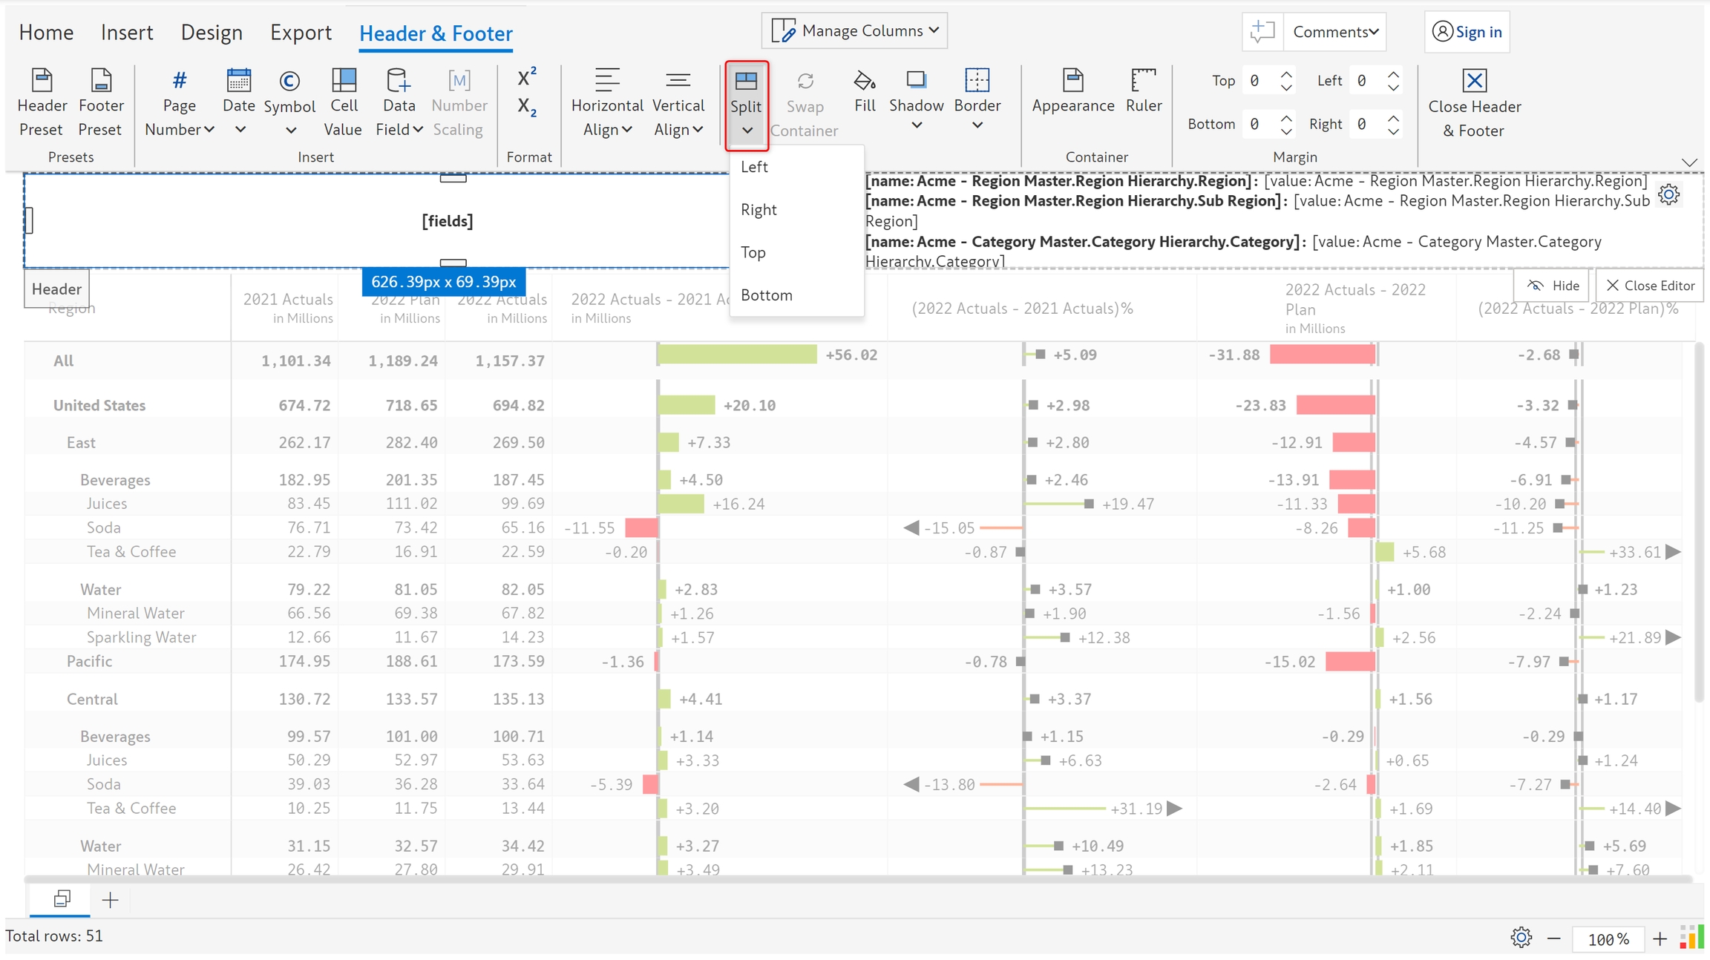Switch to the Design tab
1710x960 pixels.
coord(212,33)
